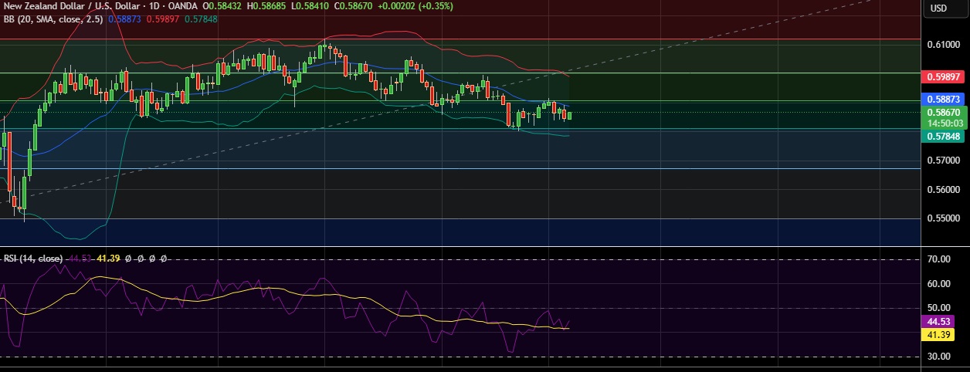
Task: Click the low value L0.58410 in legend
Action: [x=310, y=5]
